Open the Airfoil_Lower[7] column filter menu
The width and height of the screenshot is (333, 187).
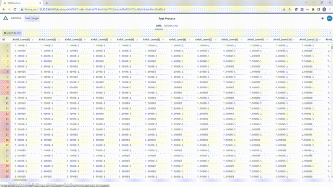point(215,39)
